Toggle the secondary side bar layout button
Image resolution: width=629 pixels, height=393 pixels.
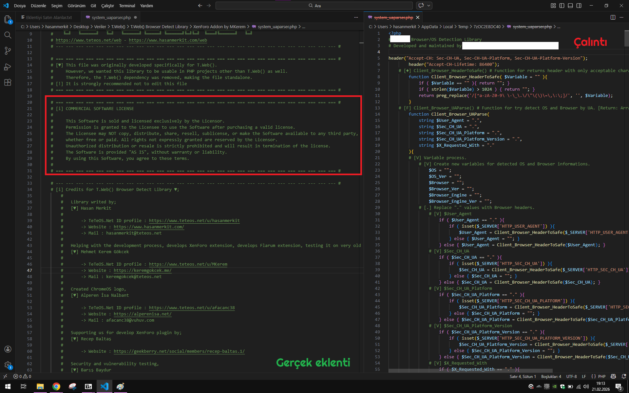[x=579, y=6]
